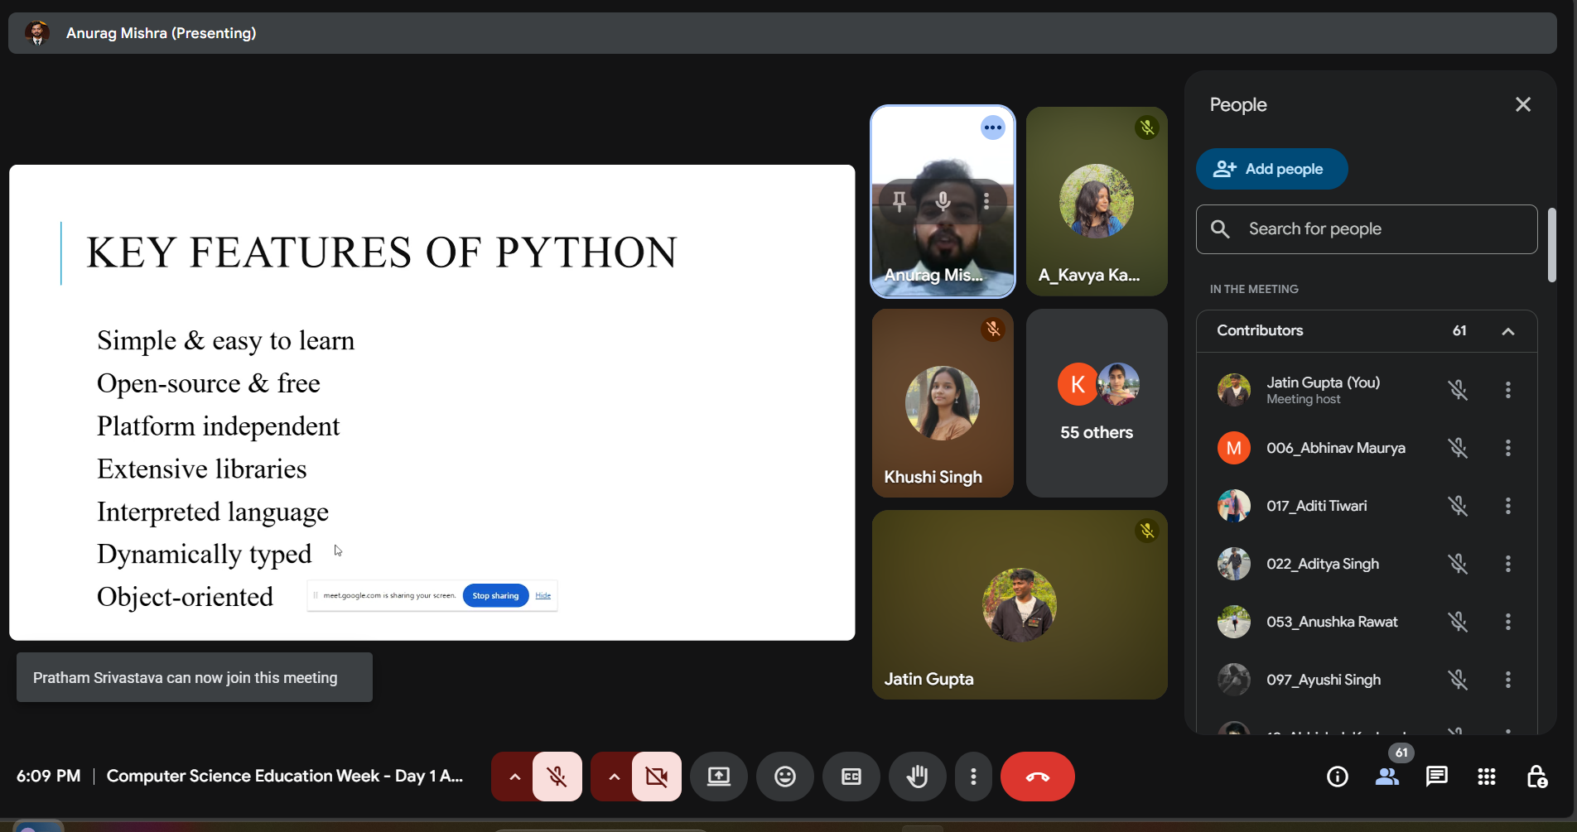Mute 006_Abhinav Maurya in the list
The width and height of the screenshot is (1577, 832).
pos(1459,448)
